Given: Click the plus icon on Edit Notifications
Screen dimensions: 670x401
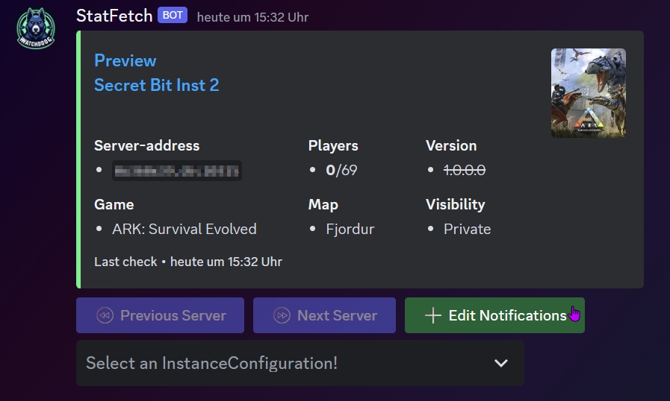Looking at the screenshot, I should tap(433, 315).
